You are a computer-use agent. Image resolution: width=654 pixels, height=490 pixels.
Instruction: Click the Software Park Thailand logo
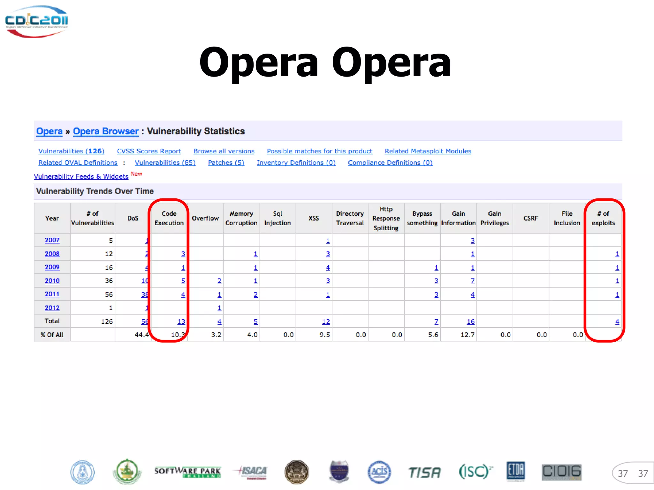pyautogui.click(x=187, y=472)
